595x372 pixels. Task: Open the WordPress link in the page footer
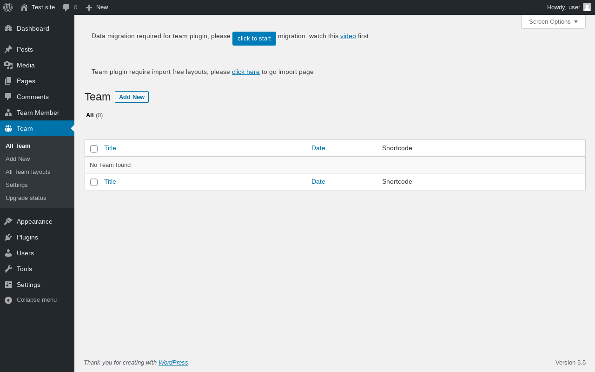173,363
